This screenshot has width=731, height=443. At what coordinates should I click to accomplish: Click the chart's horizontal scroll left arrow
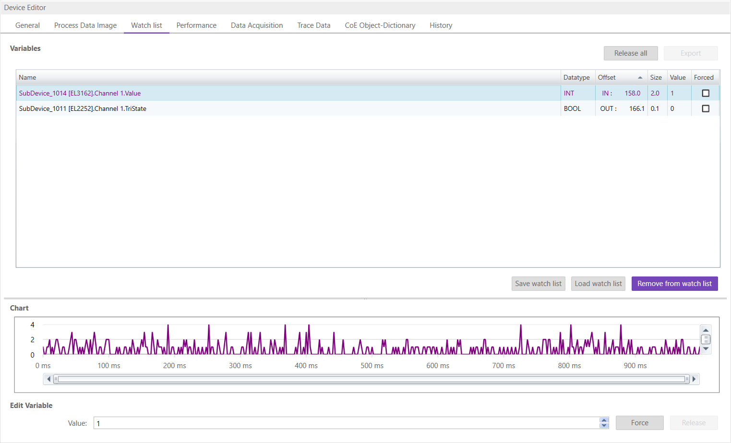pyautogui.click(x=48, y=379)
